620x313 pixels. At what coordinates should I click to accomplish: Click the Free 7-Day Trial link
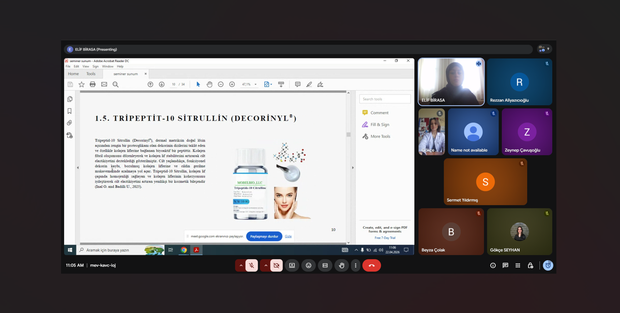coord(385,238)
